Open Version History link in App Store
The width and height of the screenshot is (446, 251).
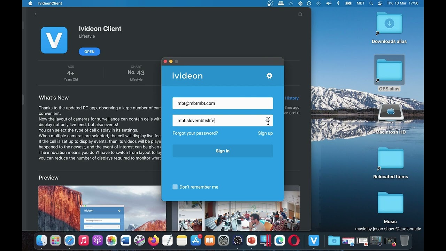[x=292, y=98]
